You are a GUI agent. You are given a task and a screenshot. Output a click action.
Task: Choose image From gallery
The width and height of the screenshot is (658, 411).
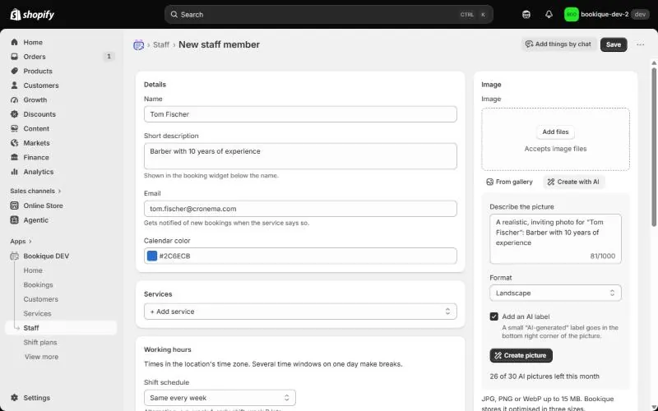pyautogui.click(x=509, y=182)
